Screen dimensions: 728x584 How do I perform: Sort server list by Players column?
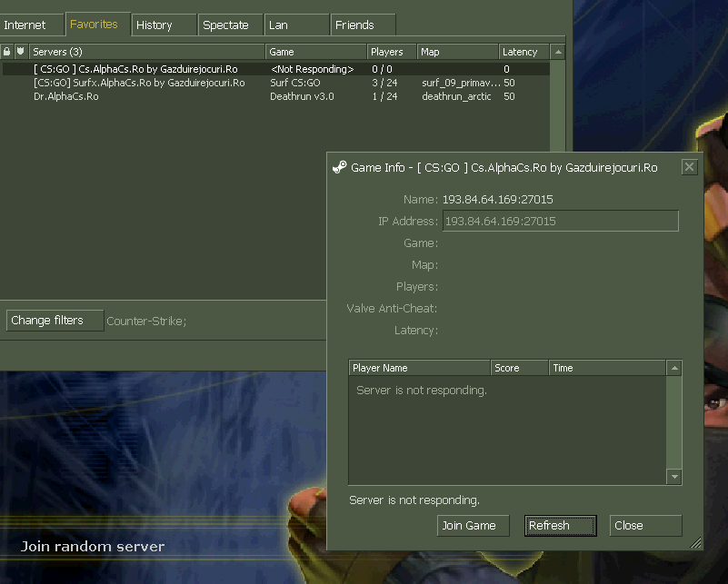tap(392, 52)
